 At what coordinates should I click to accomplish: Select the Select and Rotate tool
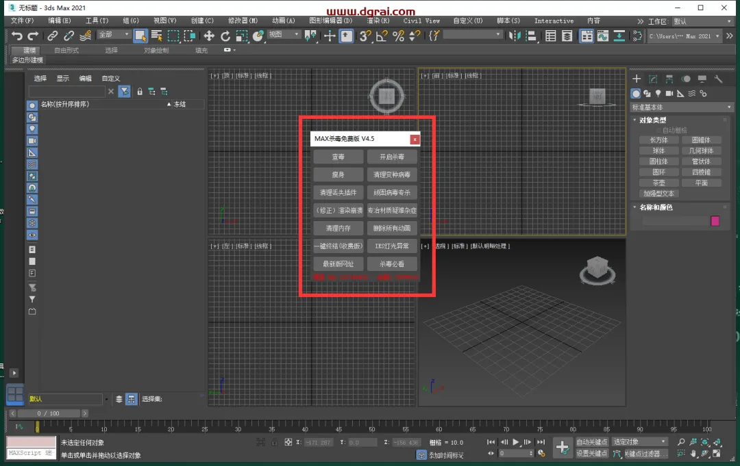click(x=225, y=36)
